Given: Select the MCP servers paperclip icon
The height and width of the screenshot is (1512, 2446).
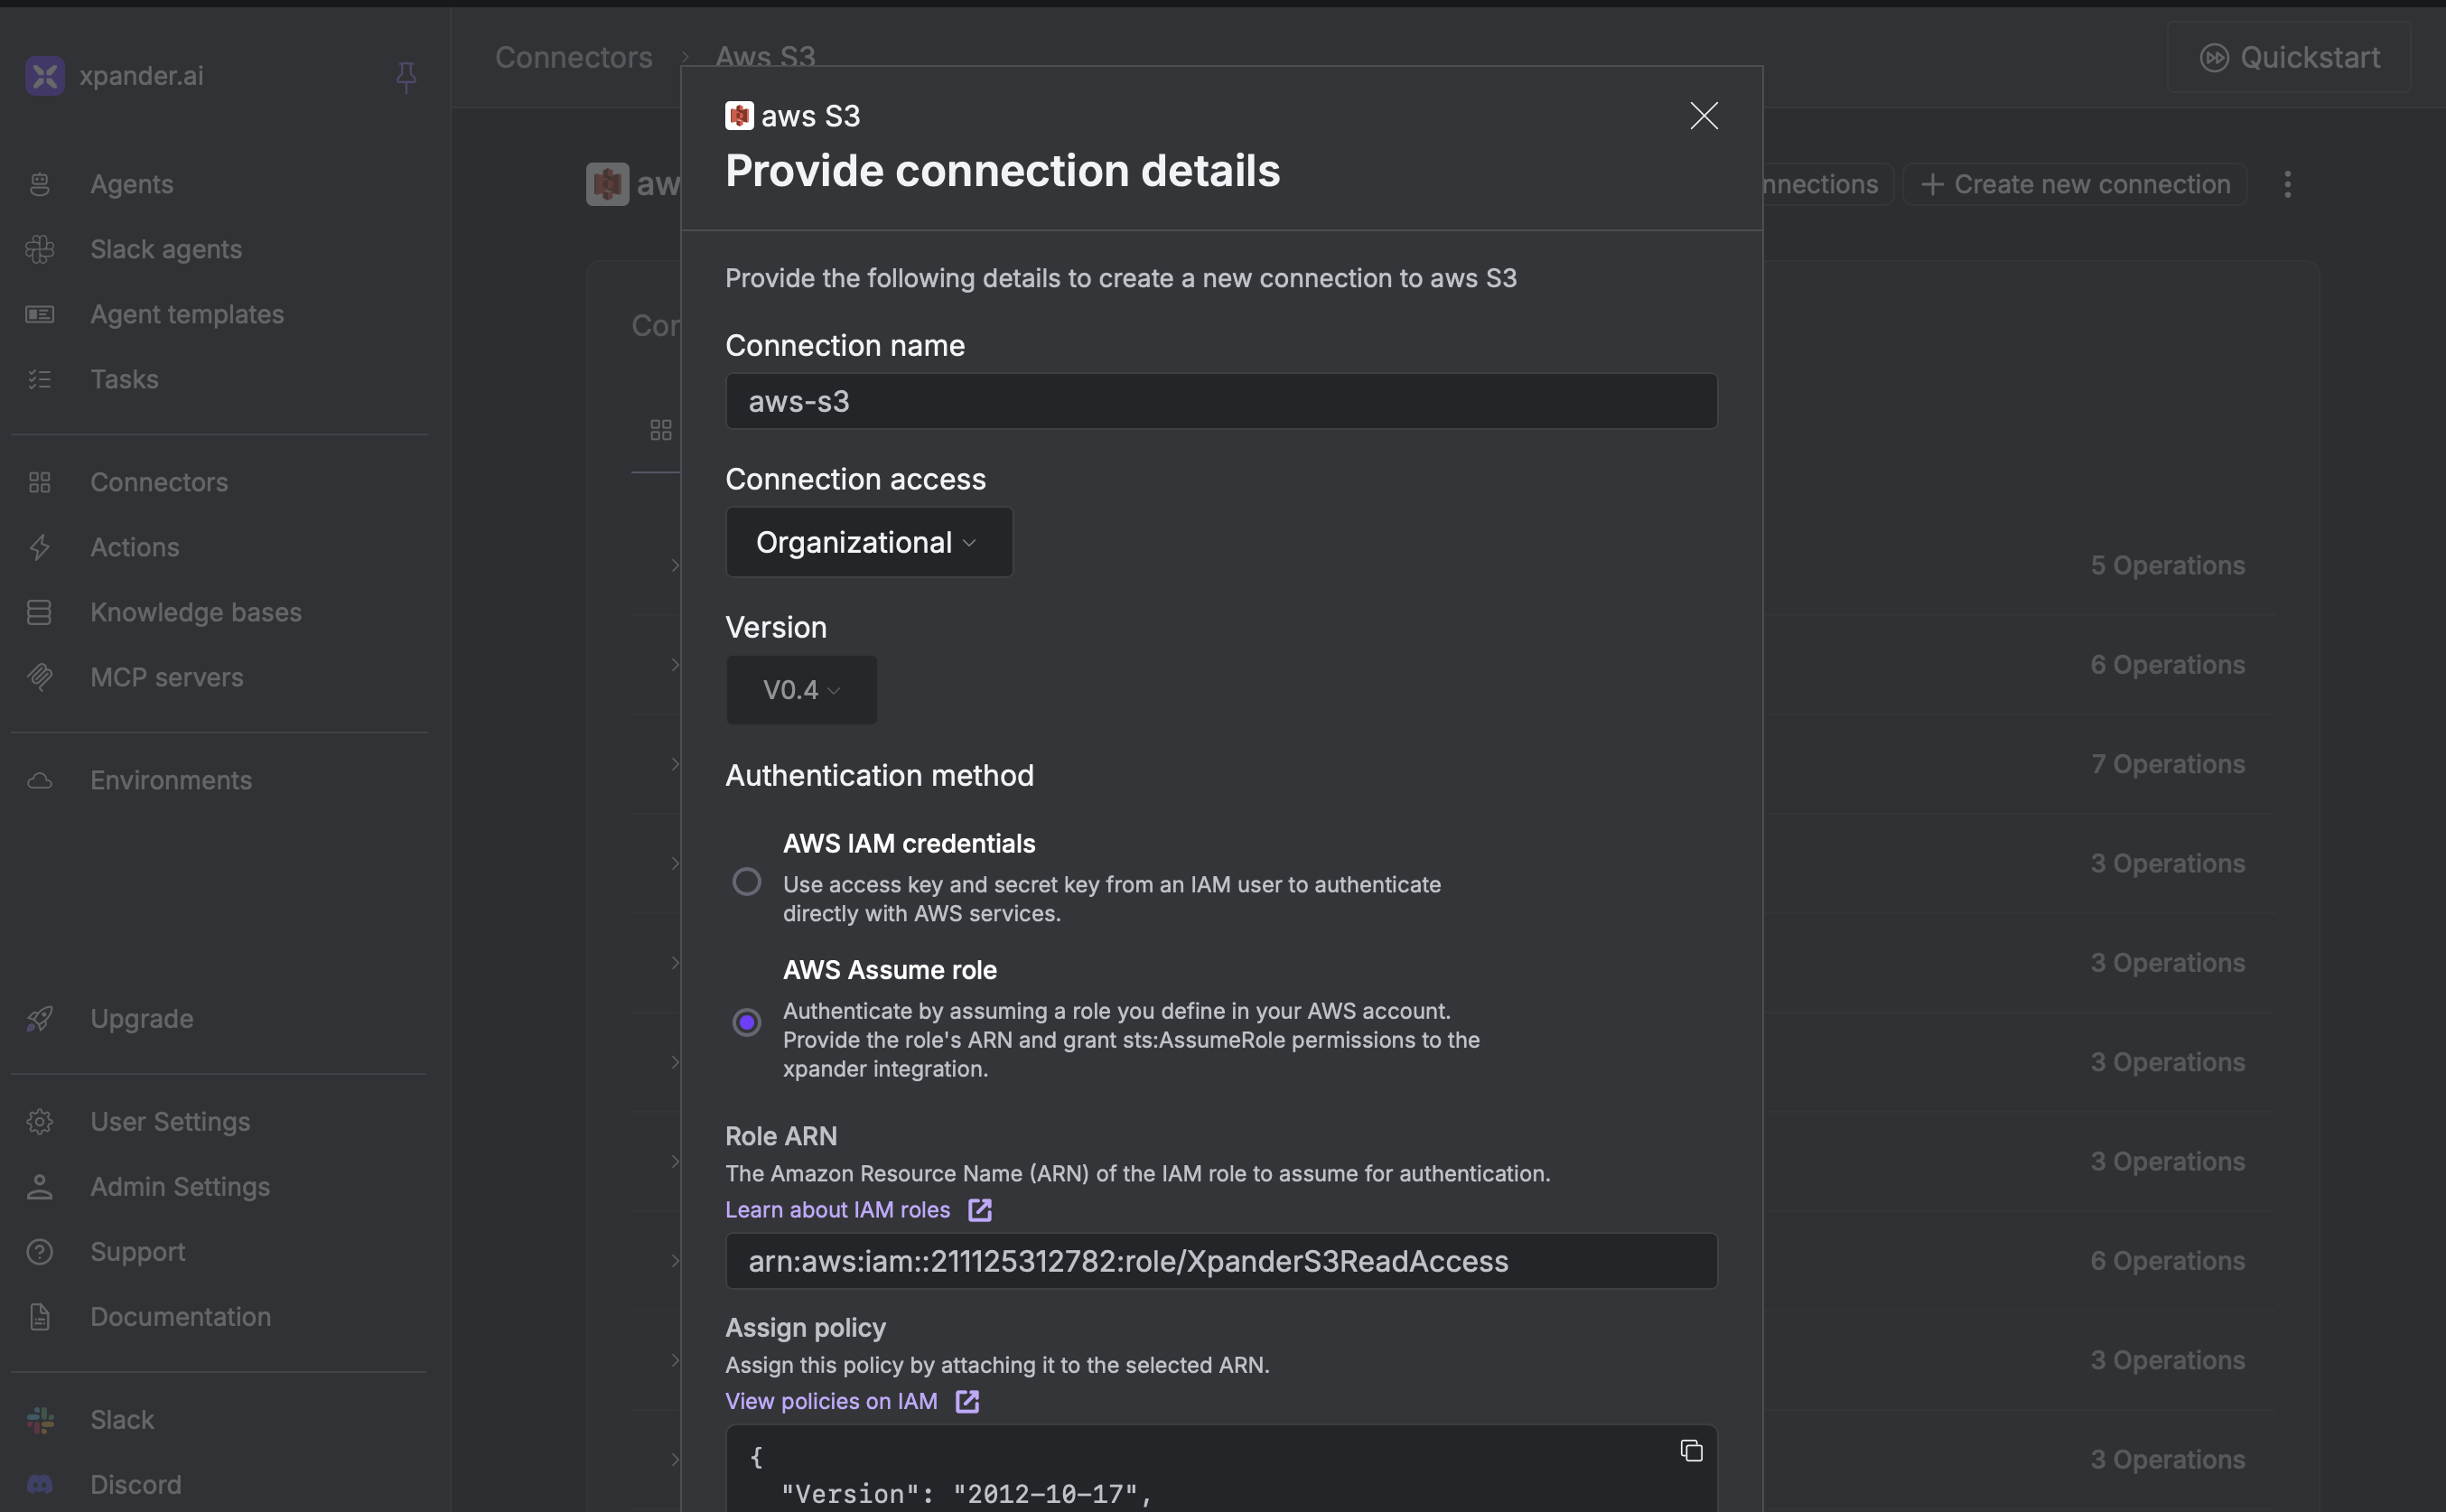Looking at the screenshot, I should tap(40, 677).
